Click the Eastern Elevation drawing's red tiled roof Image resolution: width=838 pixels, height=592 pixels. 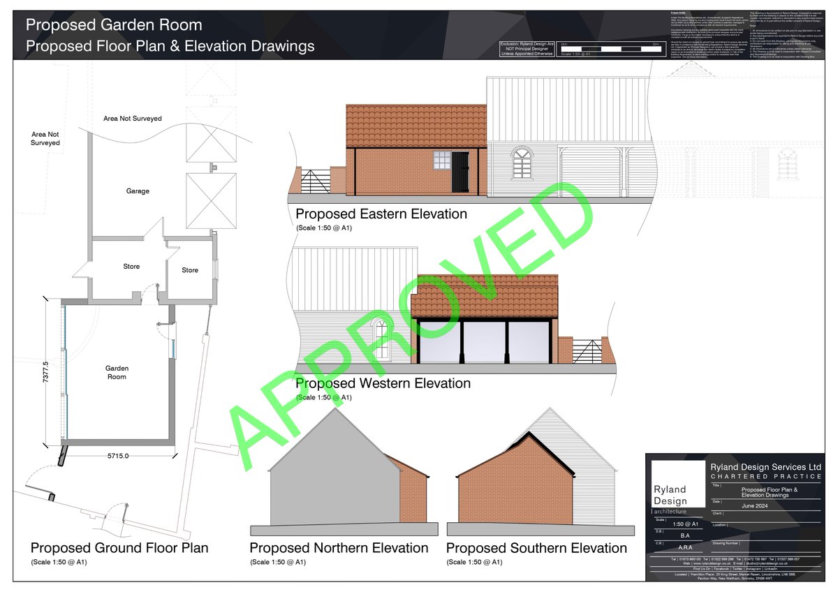(417, 126)
